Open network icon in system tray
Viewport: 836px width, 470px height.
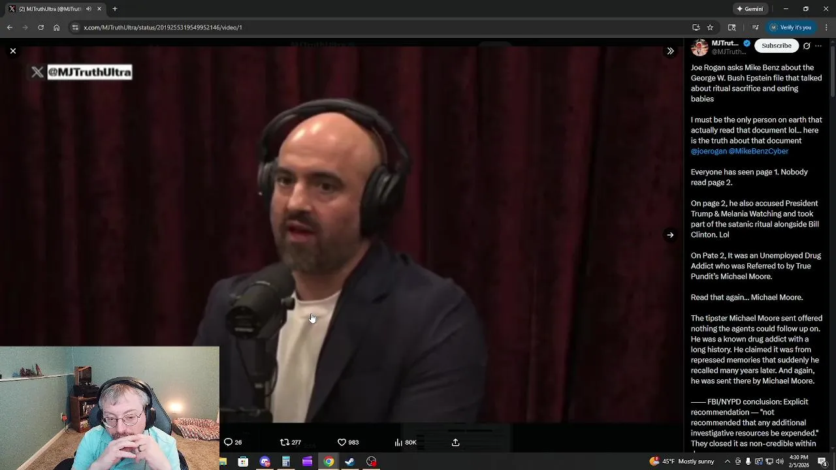point(769,462)
